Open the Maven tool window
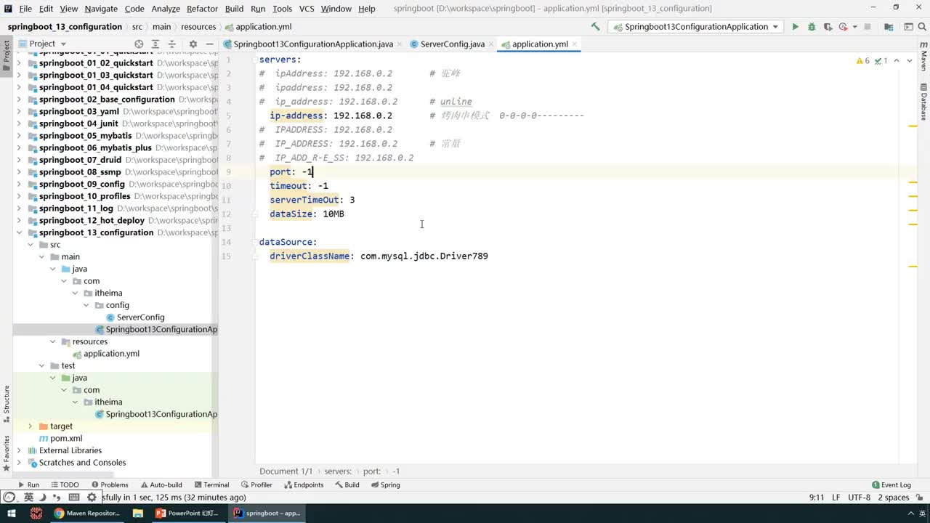The height and width of the screenshot is (523, 930). click(x=924, y=56)
